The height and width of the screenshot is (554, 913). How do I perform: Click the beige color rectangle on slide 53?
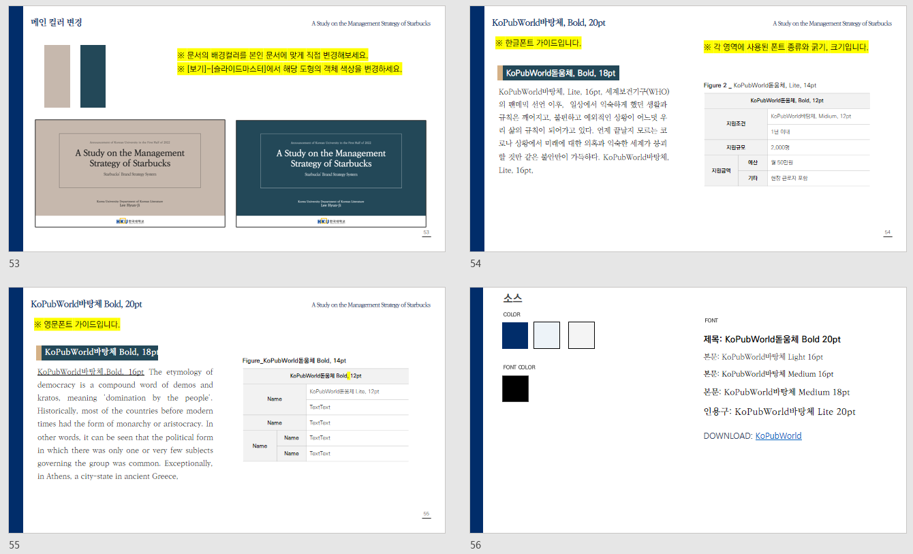57,76
